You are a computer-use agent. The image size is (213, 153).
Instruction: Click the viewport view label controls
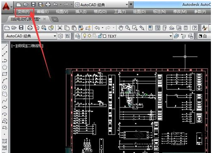(27, 46)
